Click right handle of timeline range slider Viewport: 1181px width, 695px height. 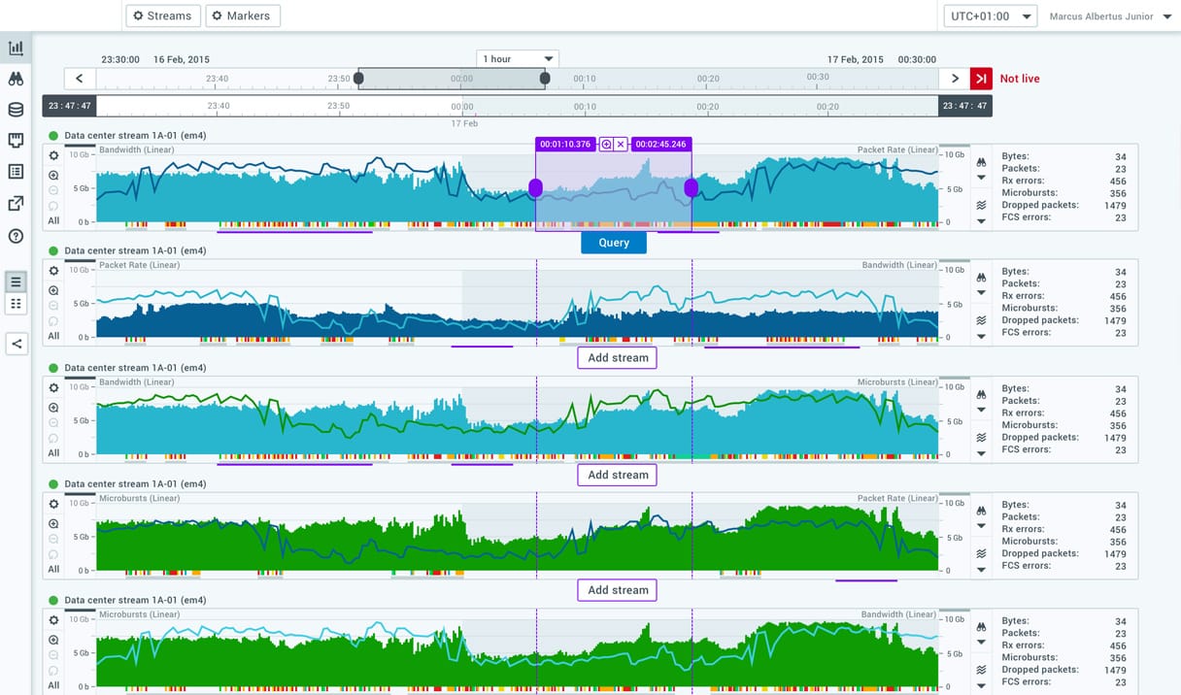[x=545, y=79]
